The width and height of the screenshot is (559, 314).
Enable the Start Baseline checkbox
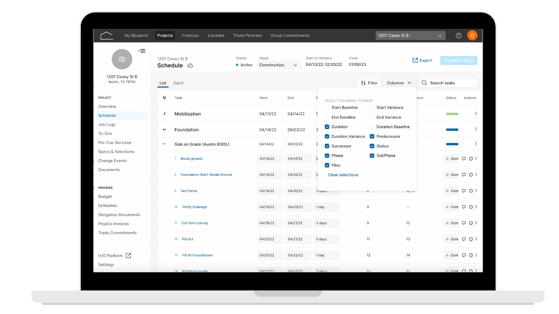(327, 108)
